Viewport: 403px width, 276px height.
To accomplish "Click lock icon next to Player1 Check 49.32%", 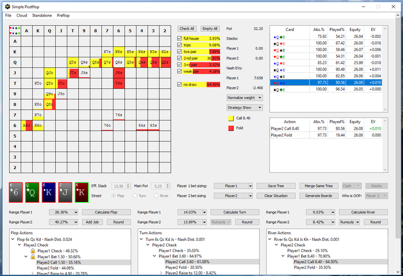I will (x=33, y=251).
